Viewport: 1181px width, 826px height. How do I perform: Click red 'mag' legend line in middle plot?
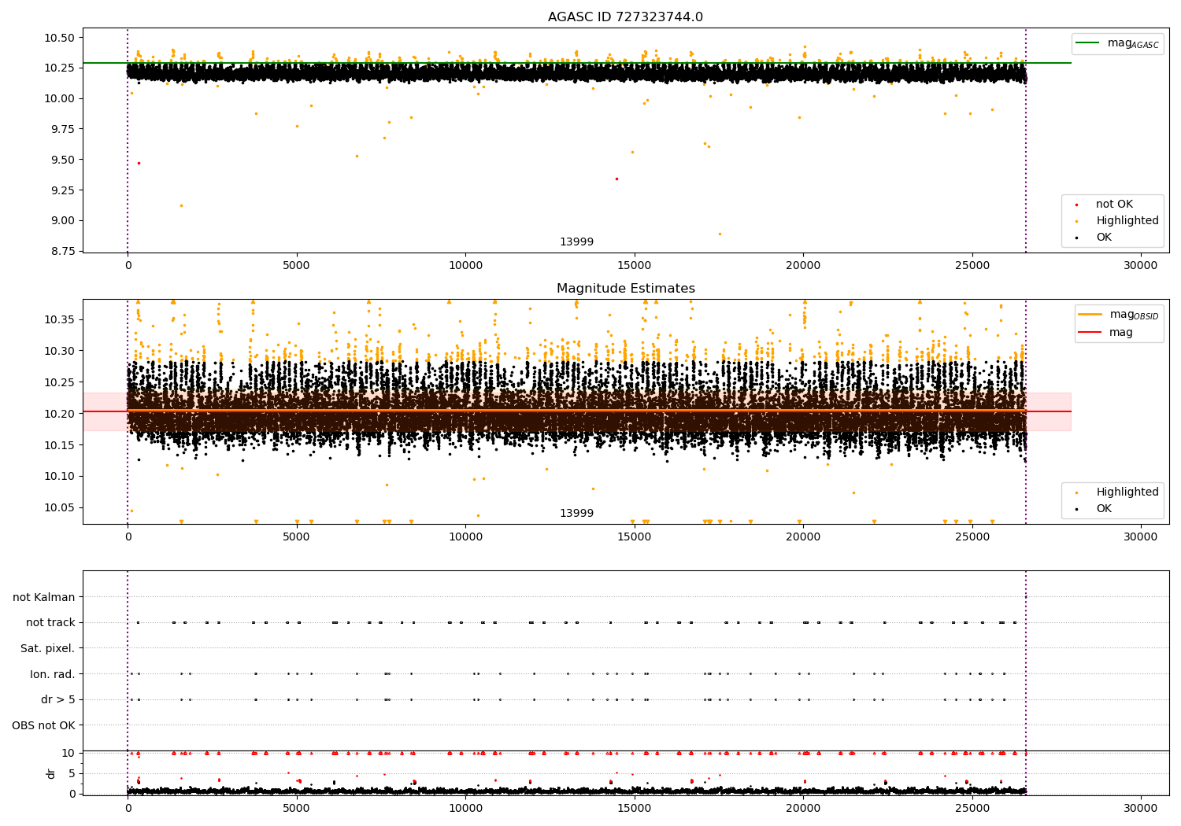pos(1090,332)
